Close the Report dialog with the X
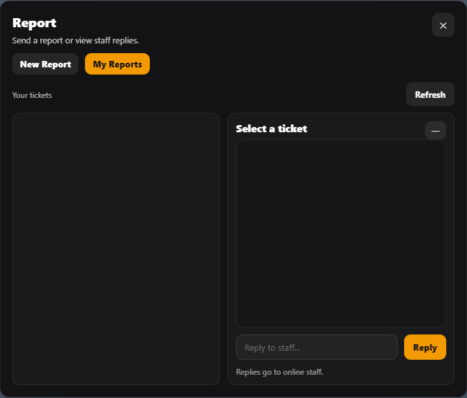 click(x=443, y=25)
